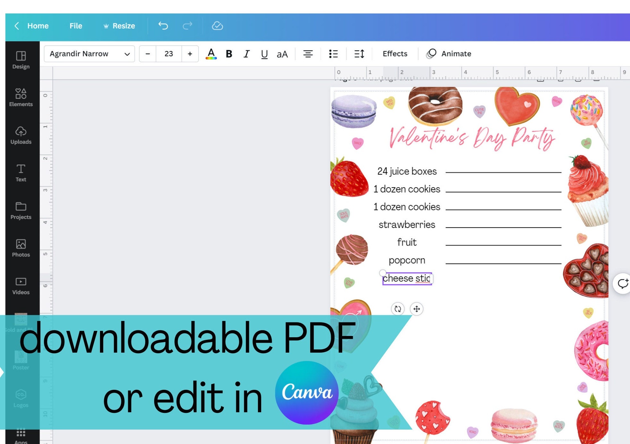Open the Elements panel
Viewport: 630px width, 444px height.
click(21, 98)
